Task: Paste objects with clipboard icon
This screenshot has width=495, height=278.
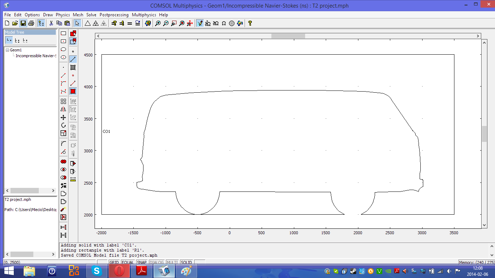Action: 67,23
